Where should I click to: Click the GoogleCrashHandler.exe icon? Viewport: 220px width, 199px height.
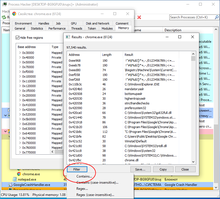[x=10, y=185]
